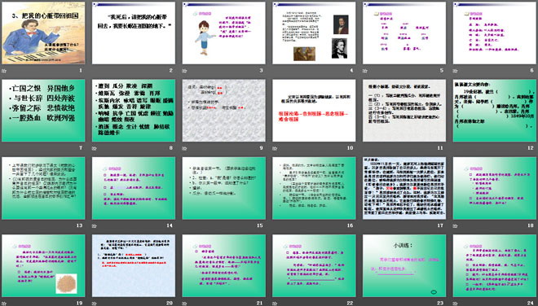
Task: Click the animation star under slide 18
Action: [x=456, y=225]
